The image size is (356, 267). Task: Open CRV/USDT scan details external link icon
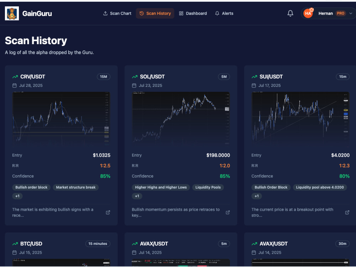pyautogui.click(x=108, y=212)
